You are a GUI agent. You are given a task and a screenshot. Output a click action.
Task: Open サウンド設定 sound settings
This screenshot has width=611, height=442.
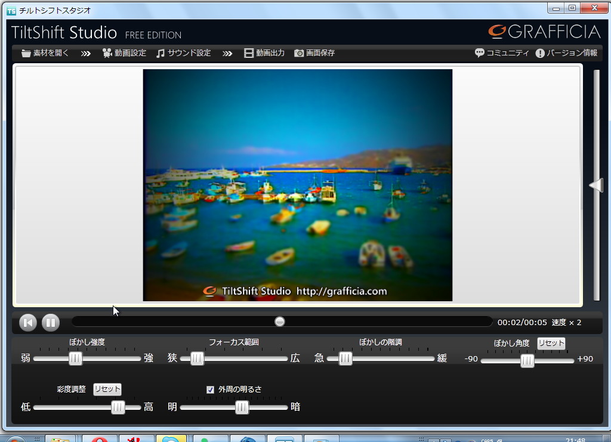pyautogui.click(x=184, y=53)
